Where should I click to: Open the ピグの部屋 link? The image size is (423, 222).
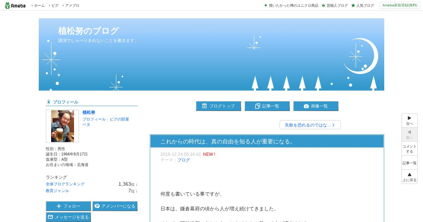point(119,119)
